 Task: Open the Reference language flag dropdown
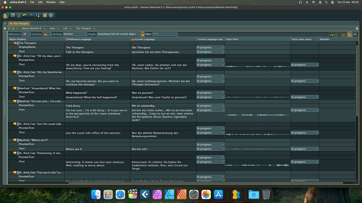[x=26, y=34]
